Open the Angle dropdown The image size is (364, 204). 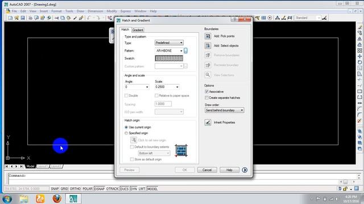tap(136, 87)
